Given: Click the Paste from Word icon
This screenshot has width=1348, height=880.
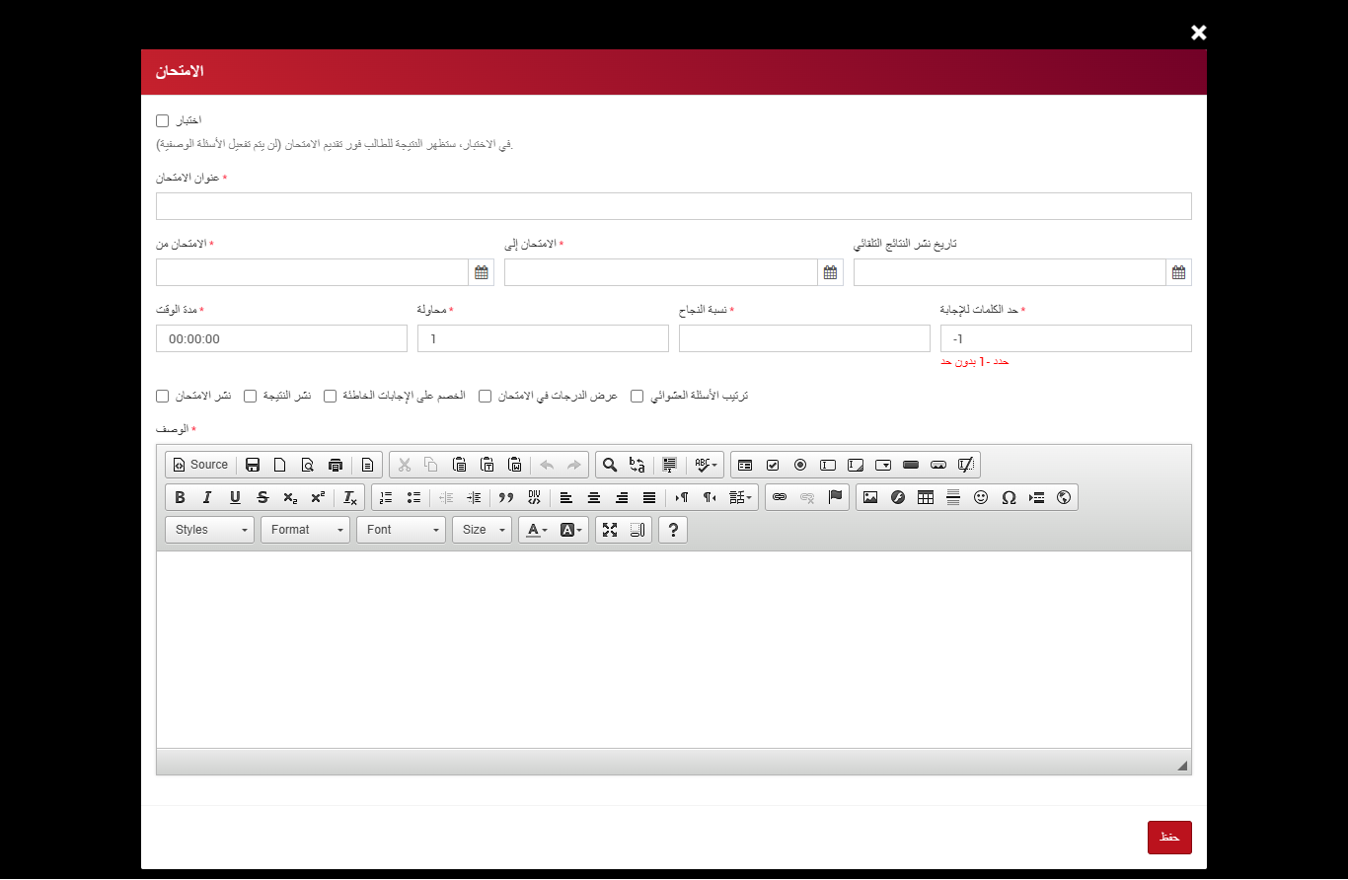Looking at the screenshot, I should [x=514, y=465].
